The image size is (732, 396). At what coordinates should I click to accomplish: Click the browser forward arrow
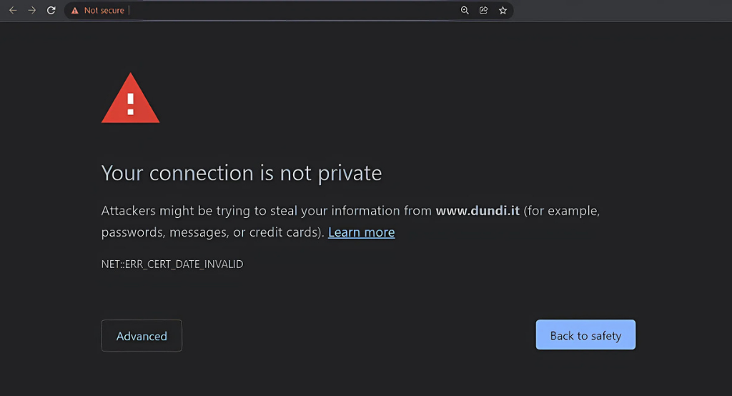pyautogui.click(x=31, y=11)
